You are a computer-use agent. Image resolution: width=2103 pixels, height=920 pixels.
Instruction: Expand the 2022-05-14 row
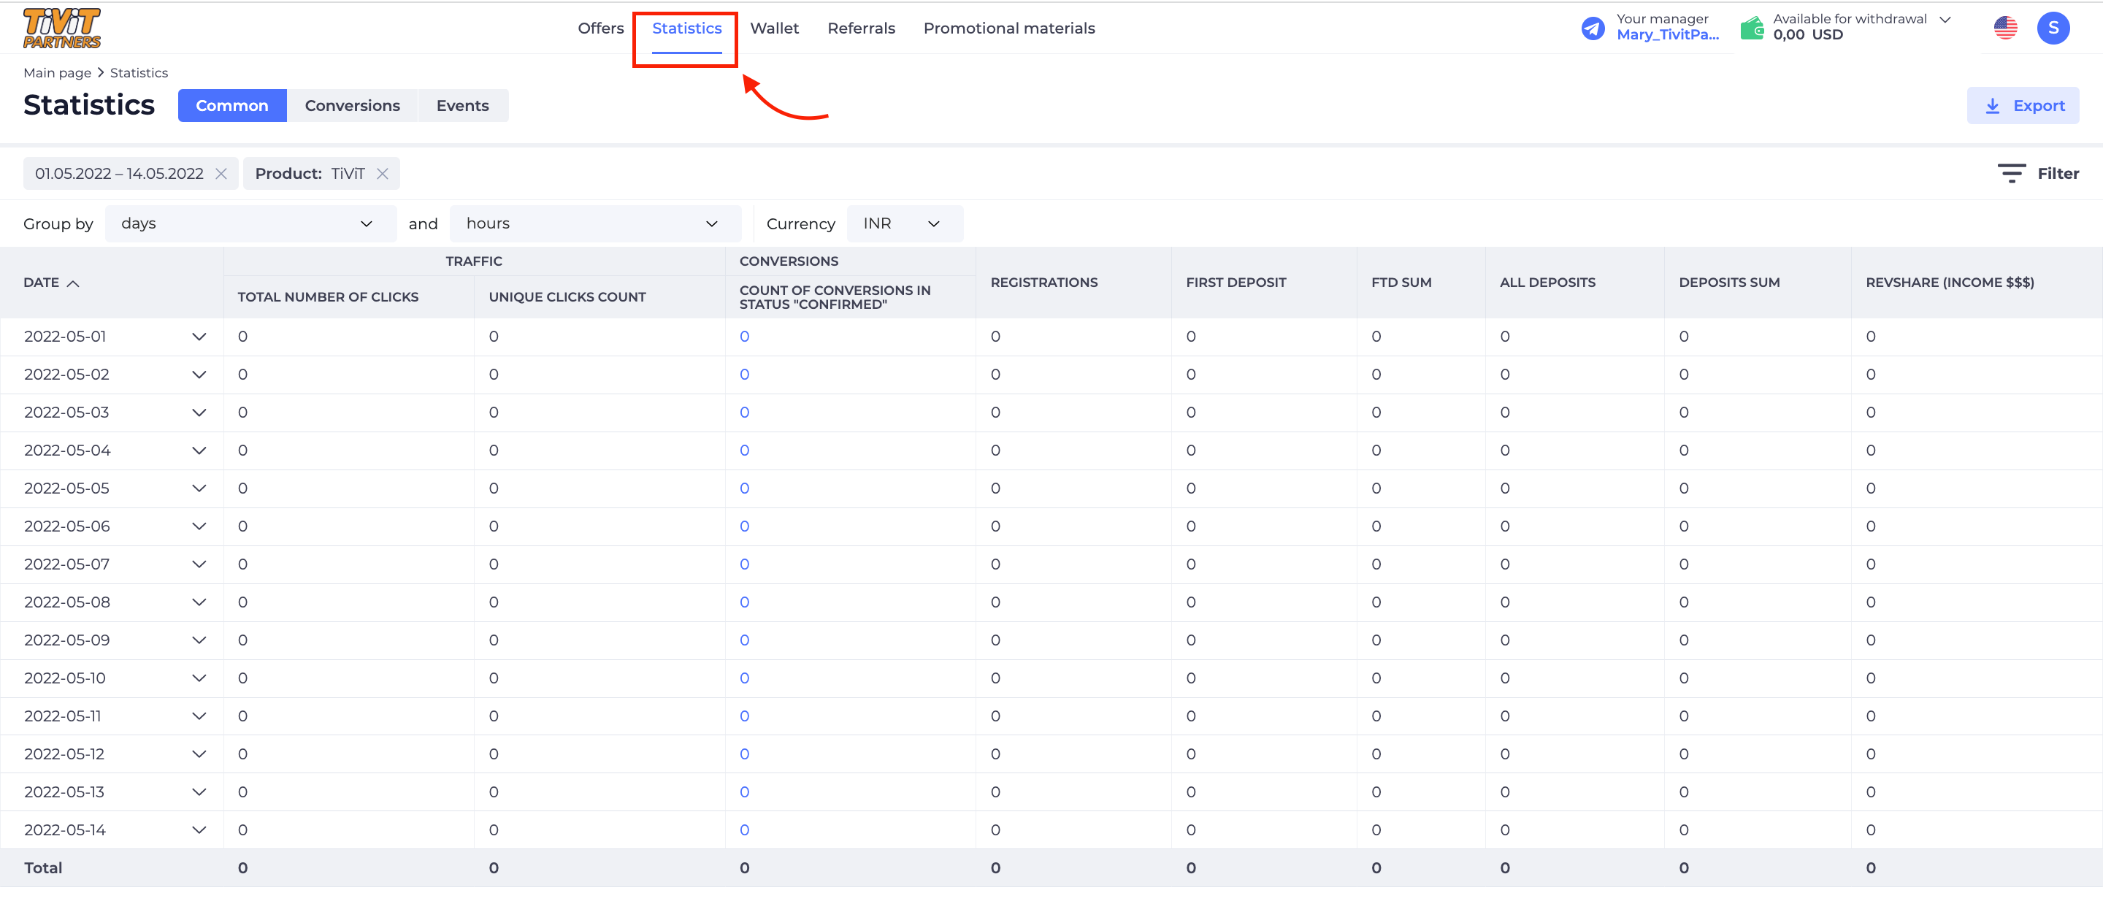(x=199, y=830)
